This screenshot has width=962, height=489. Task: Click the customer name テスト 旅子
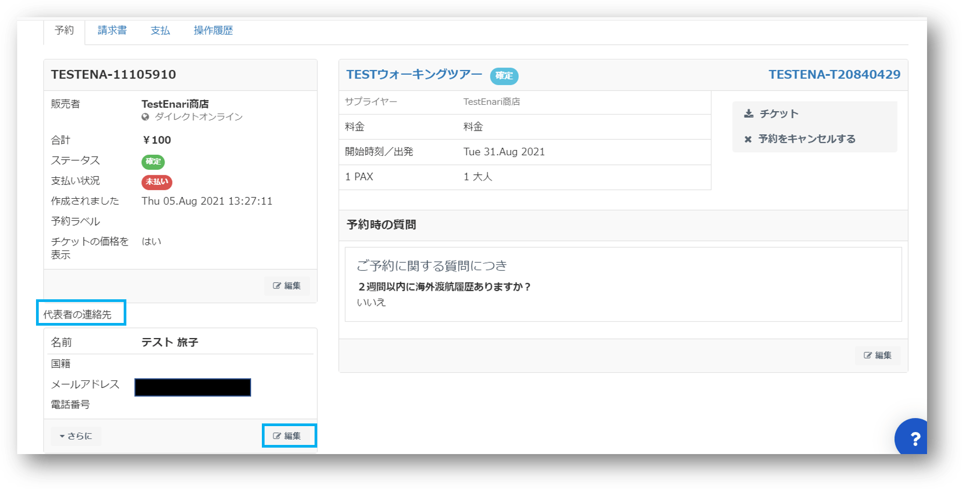[x=170, y=342]
